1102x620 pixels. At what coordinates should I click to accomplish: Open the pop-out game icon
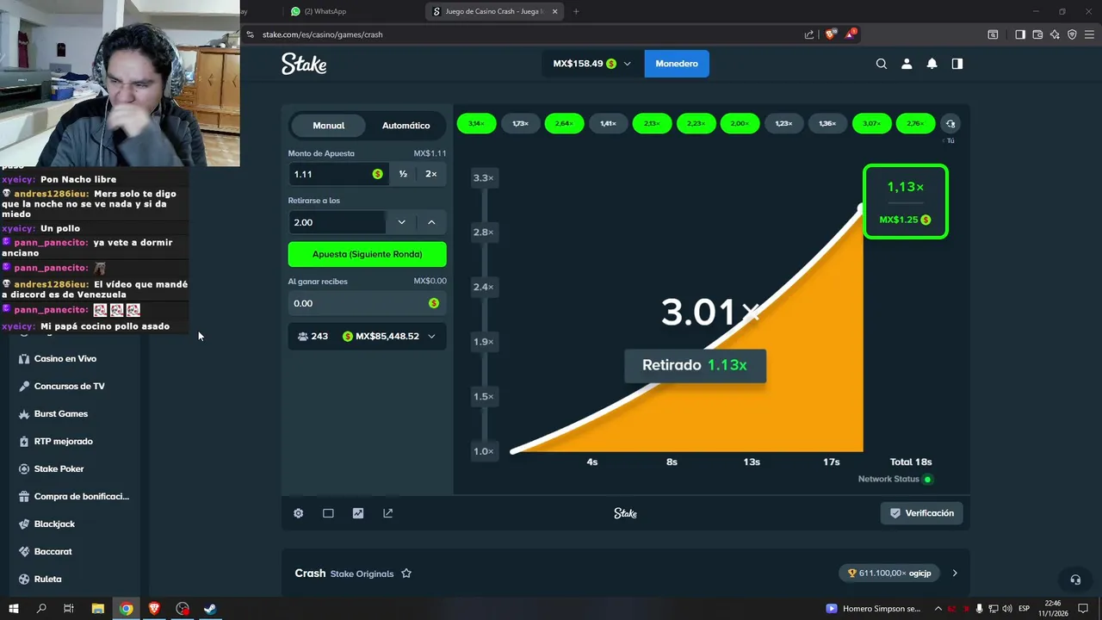pyautogui.click(x=387, y=513)
